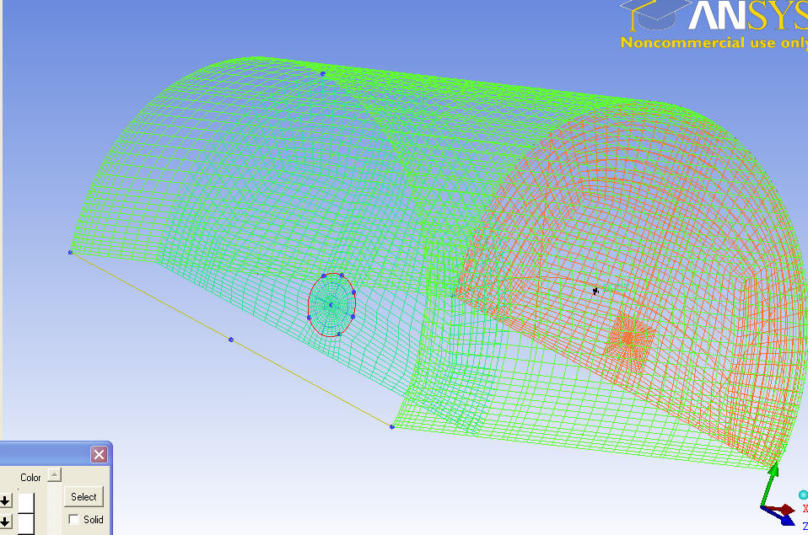Pick the upper white color swatch
The height and width of the screenshot is (535, 808).
pyautogui.click(x=28, y=502)
